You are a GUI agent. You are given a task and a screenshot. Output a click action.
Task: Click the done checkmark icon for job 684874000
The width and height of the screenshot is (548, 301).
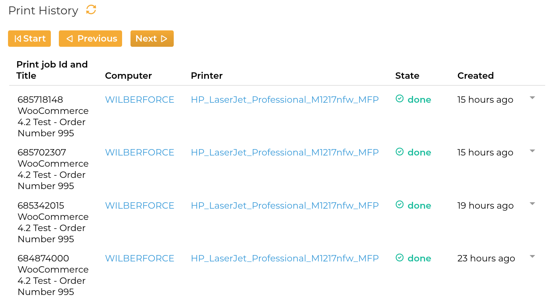point(399,257)
